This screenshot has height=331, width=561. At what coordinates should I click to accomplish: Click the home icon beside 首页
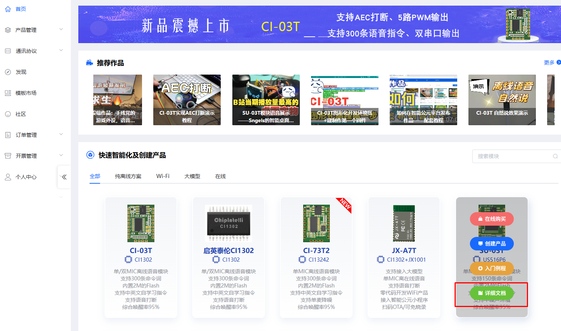(8, 9)
